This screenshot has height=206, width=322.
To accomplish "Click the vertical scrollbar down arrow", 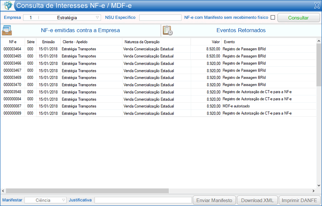I will pyautogui.click(x=319, y=186).
